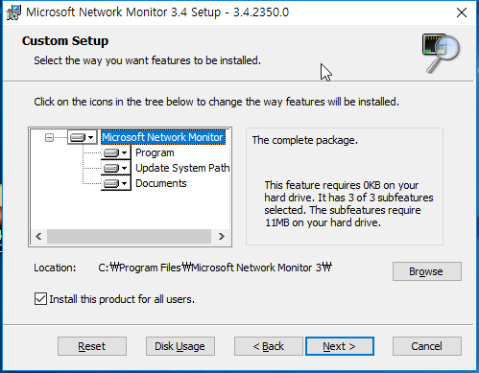The width and height of the screenshot is (479, 373).
Task: Click the Browse button
Action: [427, 271]
